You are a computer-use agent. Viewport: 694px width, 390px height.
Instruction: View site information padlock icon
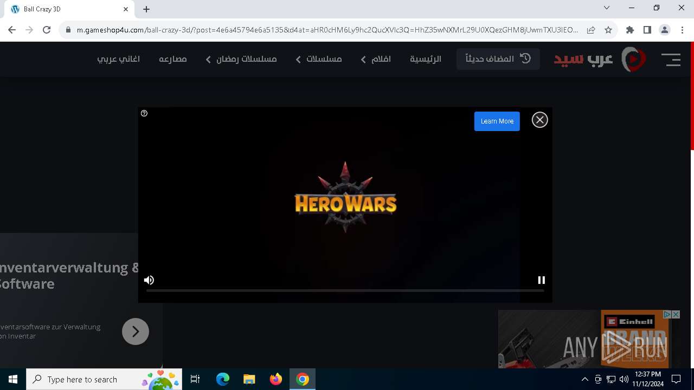point(68,30)
